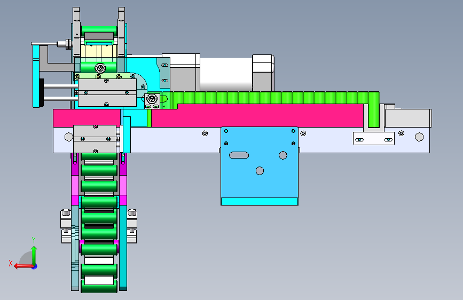This screenshot has height=300, width=463.
Task: Select the large blue mounting plate
Action: (260, 162)
